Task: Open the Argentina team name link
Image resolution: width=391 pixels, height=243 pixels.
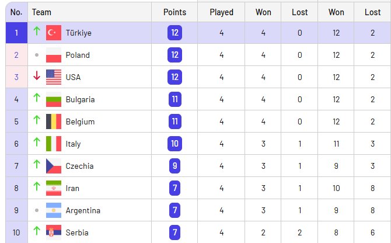Action: 83,210
